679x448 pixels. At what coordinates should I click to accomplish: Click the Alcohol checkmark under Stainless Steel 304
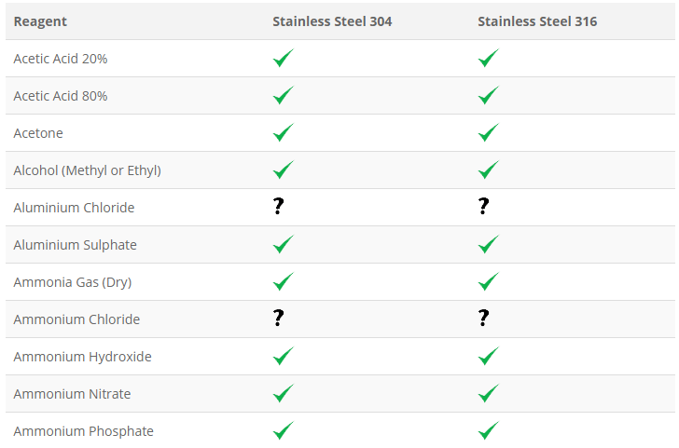pos(284,170)
